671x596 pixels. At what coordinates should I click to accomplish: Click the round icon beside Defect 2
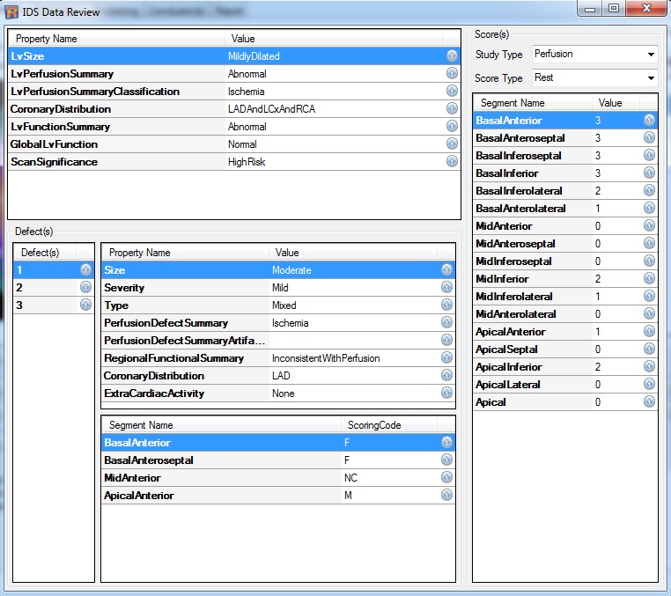click(x=85, y=288)
